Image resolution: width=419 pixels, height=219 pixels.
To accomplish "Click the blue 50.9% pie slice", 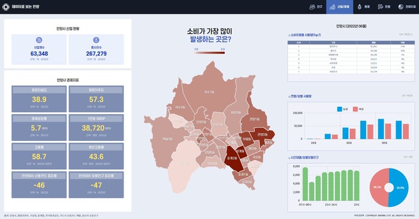I will tap(399, 187).
